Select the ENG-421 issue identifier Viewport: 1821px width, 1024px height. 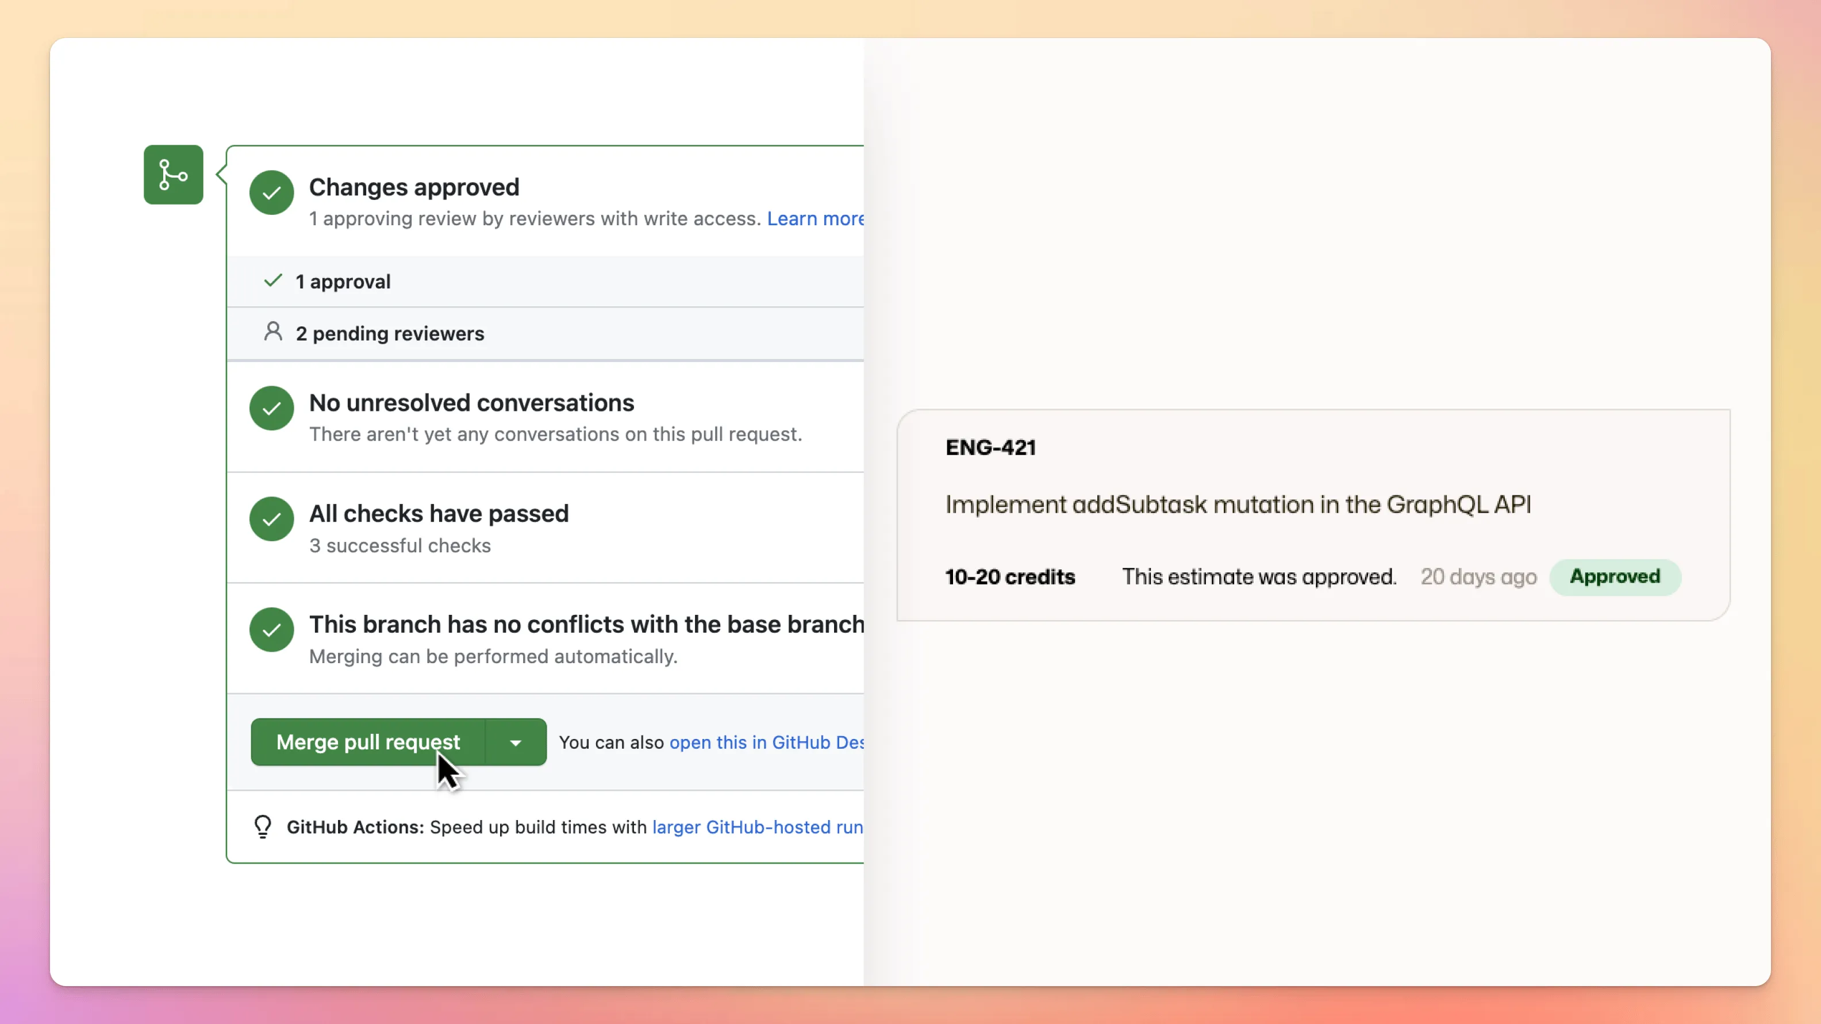990,447
